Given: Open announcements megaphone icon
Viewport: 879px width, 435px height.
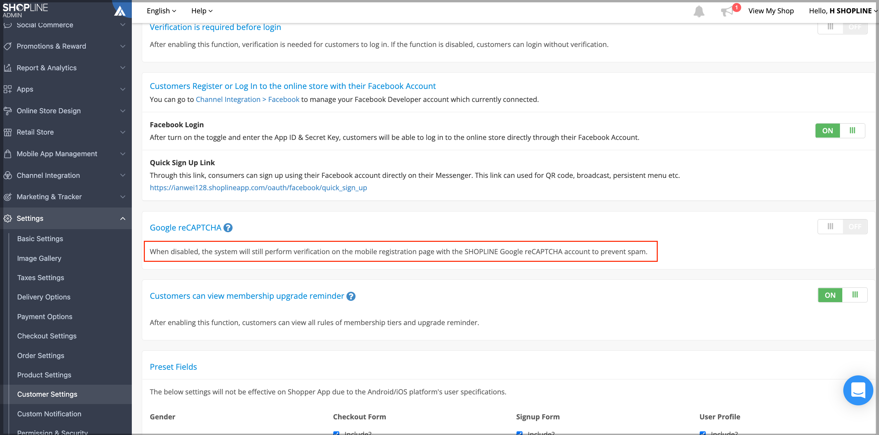Looking at the screenshot, I should 727,11.
